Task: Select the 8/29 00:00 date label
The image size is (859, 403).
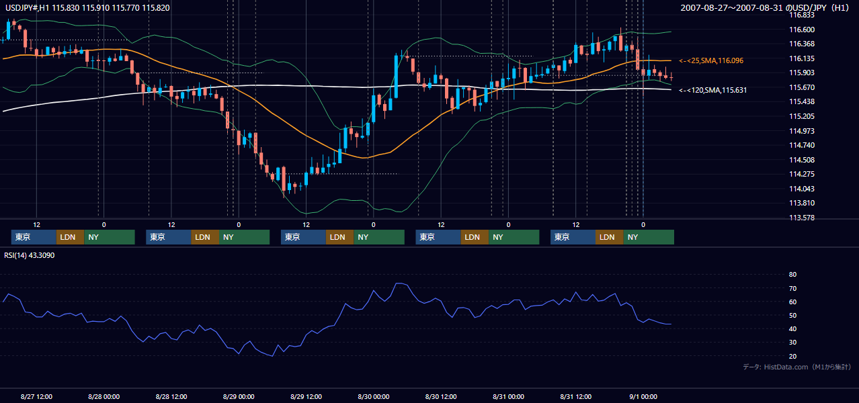Action: tap(239, 396)
